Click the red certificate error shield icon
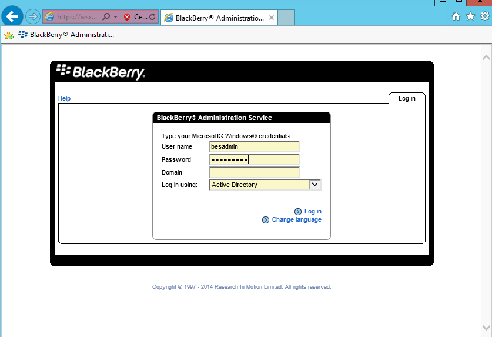492x337 pixels. coord(127,17)
